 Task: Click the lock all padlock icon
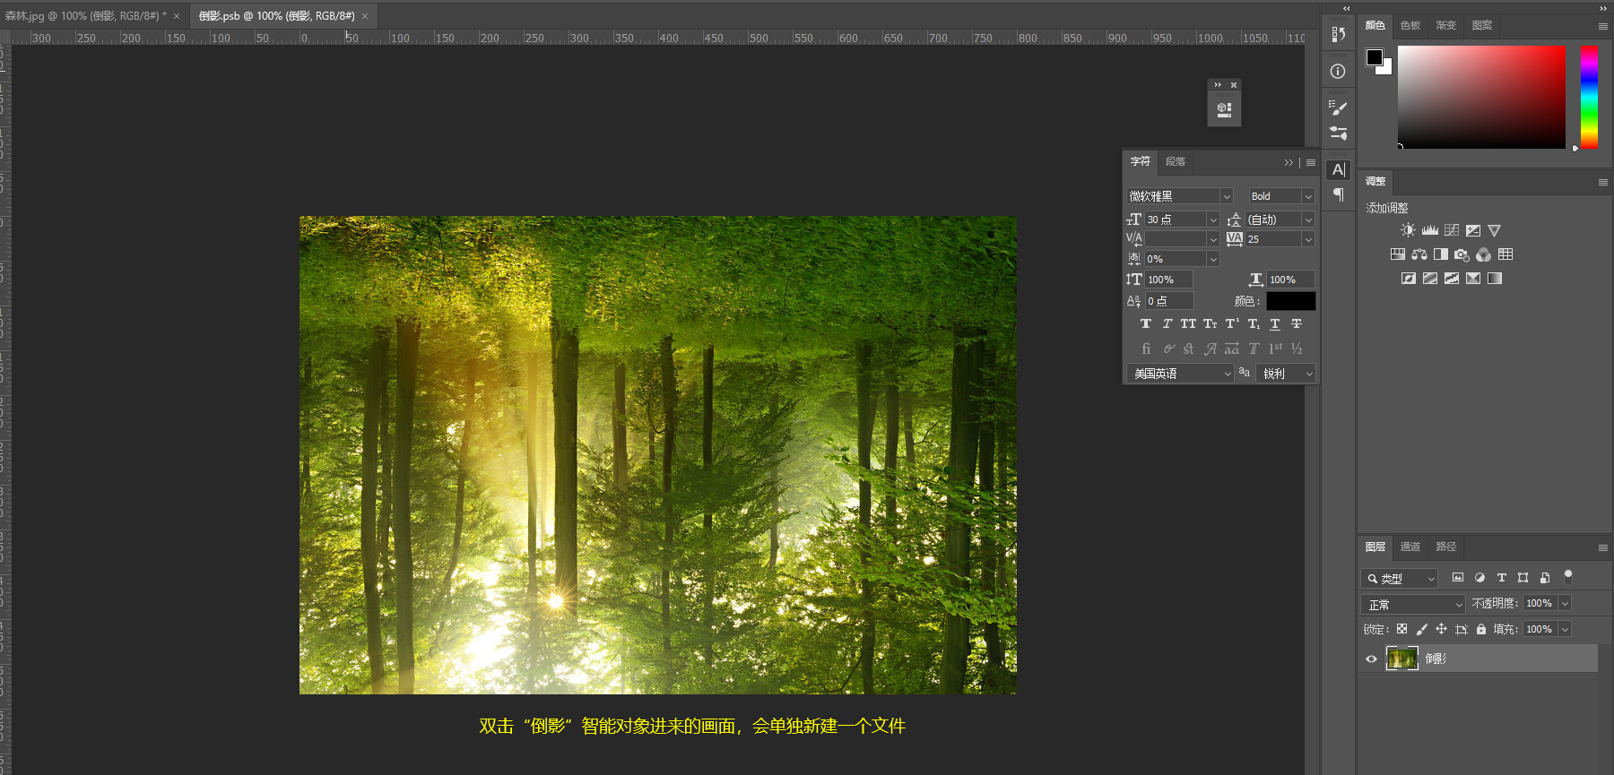tap(1481, 629)
